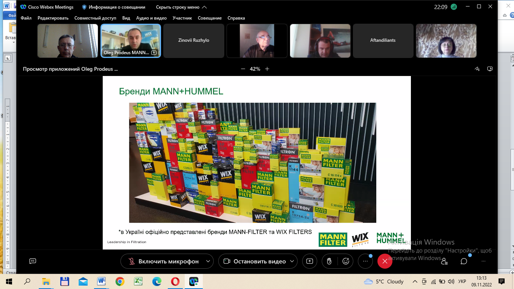Leave the meeting with the red button
The height and width of the screenshot is (289, 514).
(385, 262)
